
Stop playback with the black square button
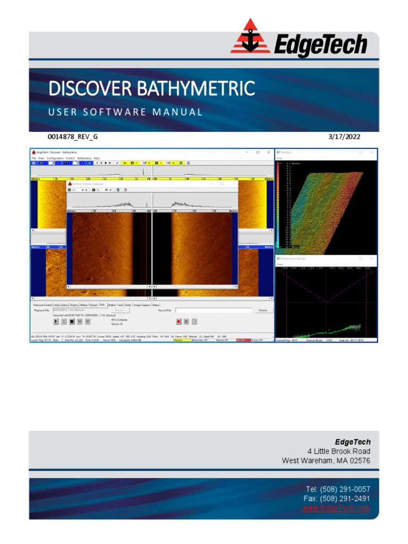pos(72,321)
